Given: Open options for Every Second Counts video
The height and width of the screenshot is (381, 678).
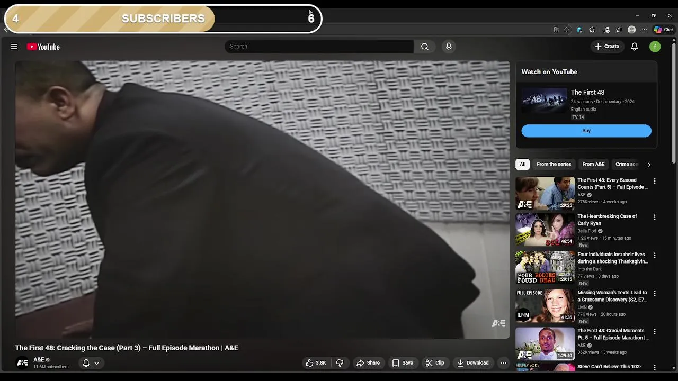Looking at the screenshot, I should [654, 181].
